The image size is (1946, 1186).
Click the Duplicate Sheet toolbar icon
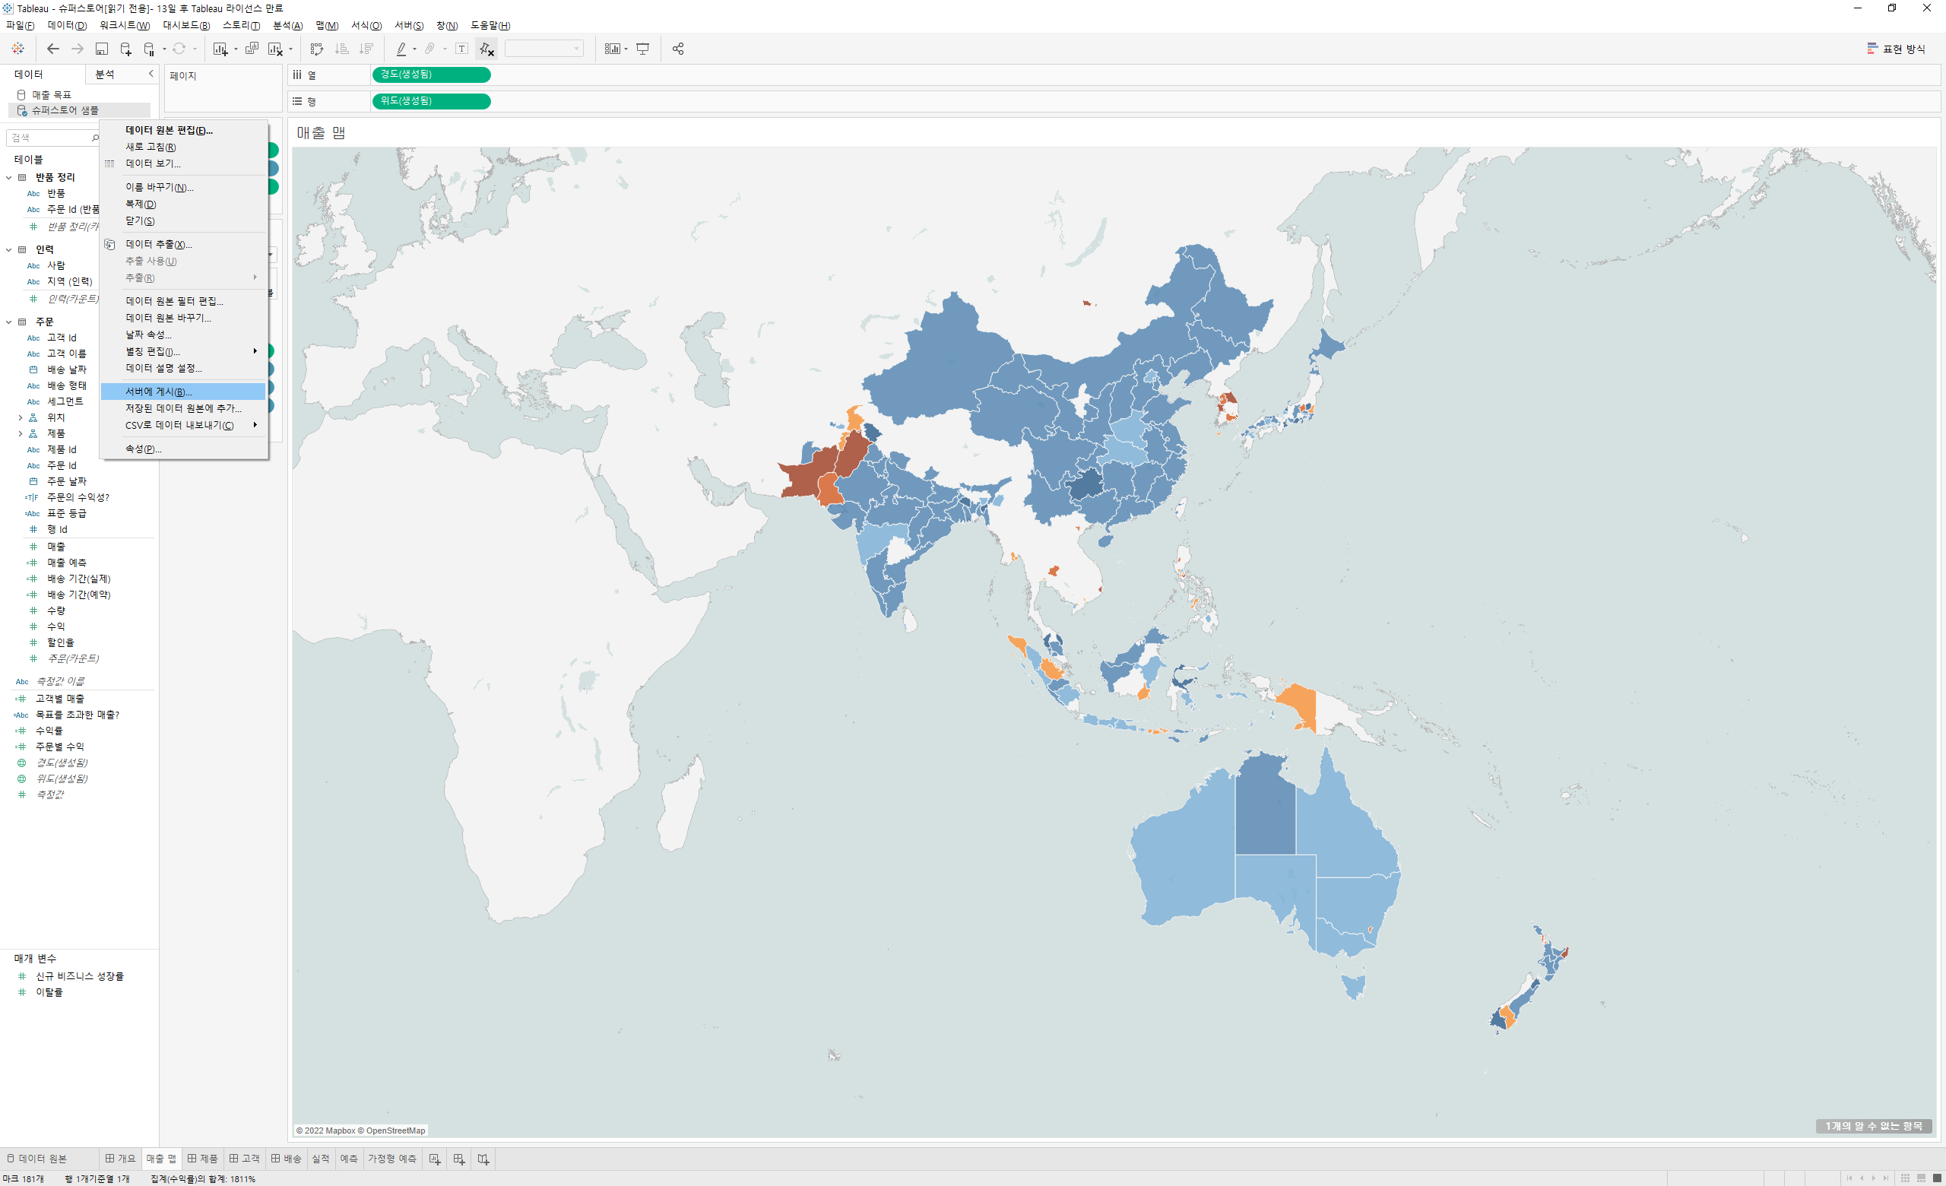tap(251, 49)
